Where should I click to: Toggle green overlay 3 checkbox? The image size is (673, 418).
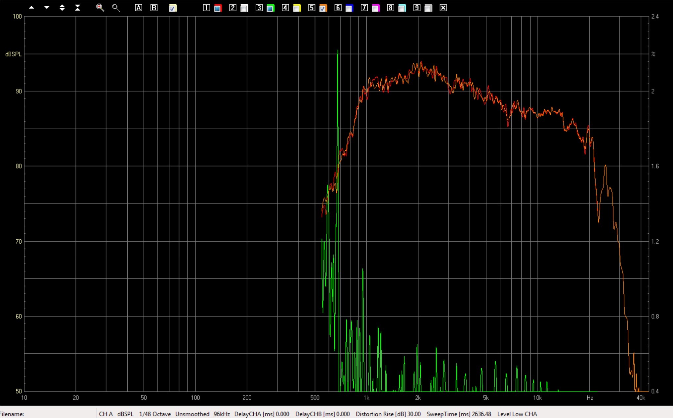(x=271, y=8)
